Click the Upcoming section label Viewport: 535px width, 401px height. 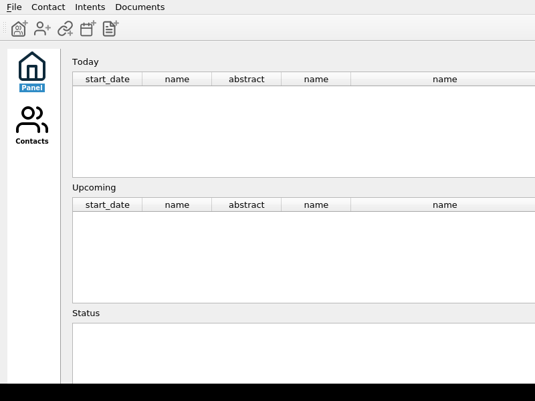94,188
